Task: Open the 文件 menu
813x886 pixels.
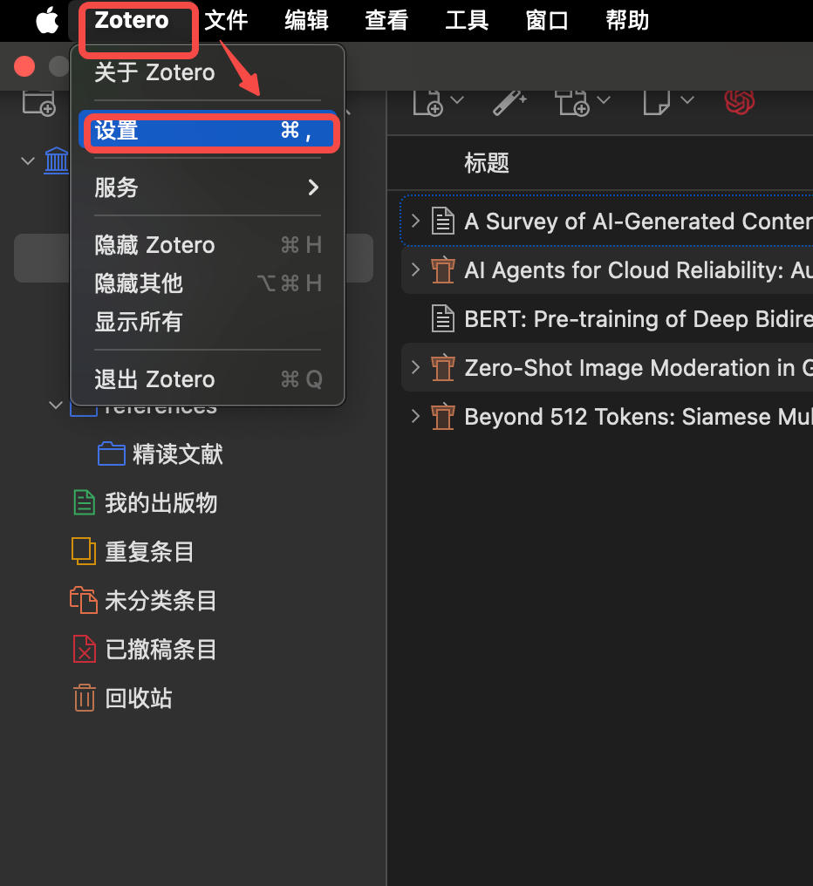Action: 226,21
